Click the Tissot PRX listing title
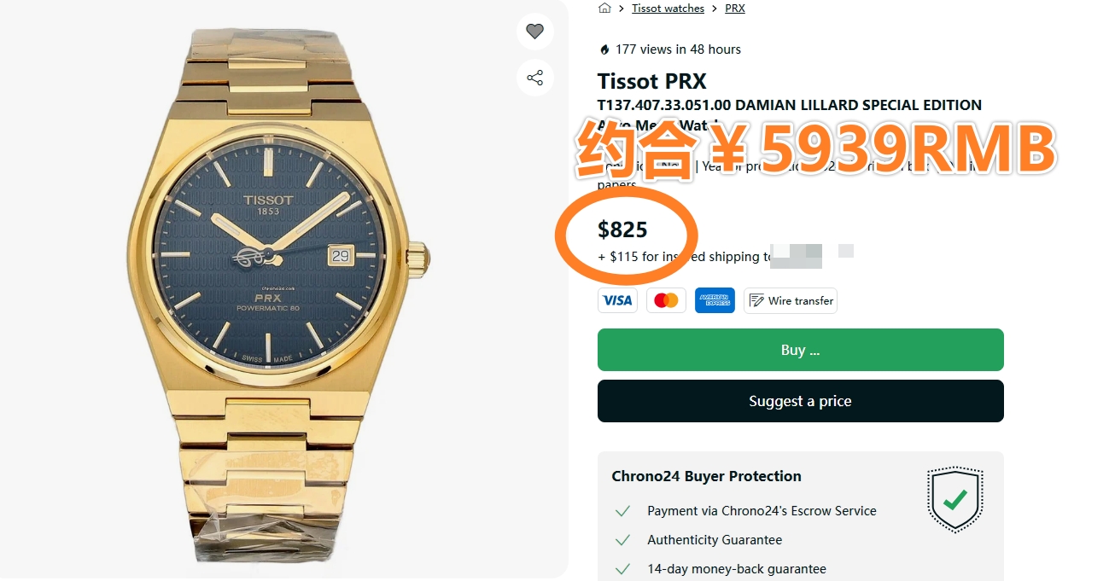The height and width of the screenshot is (581, 1115). point(652,81)
